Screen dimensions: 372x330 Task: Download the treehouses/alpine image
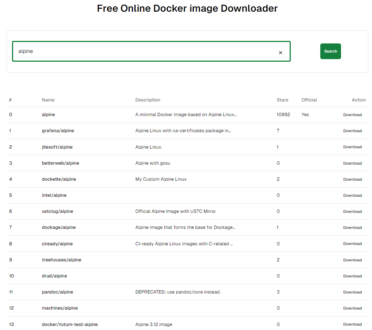click(352, 260)
